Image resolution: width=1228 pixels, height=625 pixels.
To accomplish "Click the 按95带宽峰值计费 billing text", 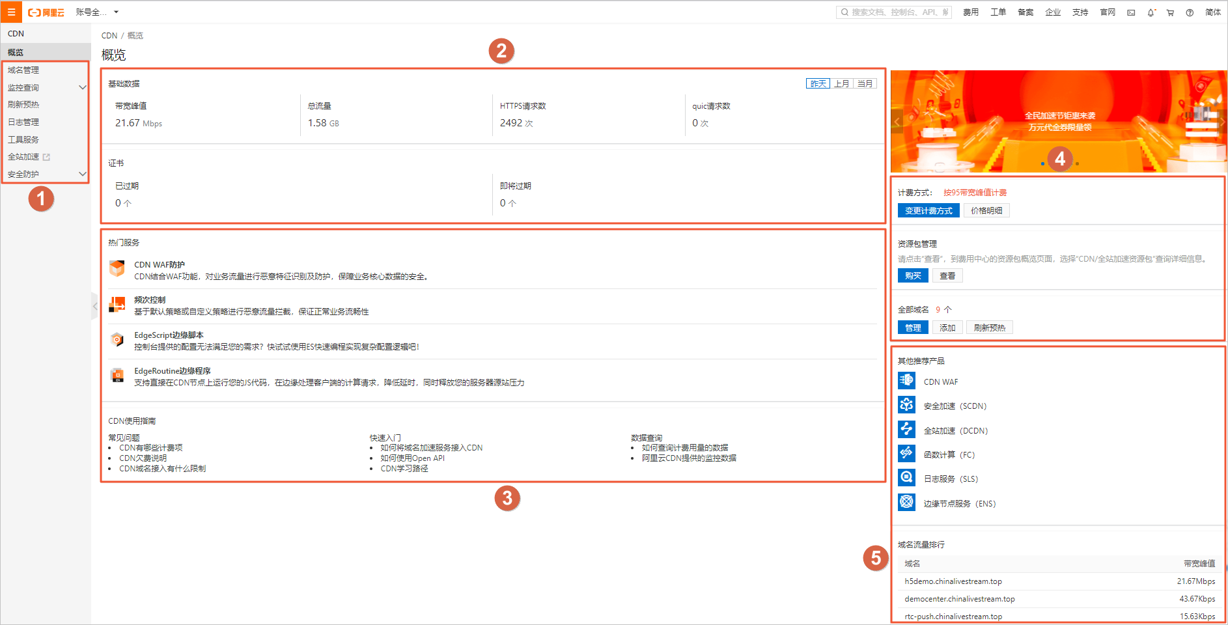I will (x=975, y=193).
